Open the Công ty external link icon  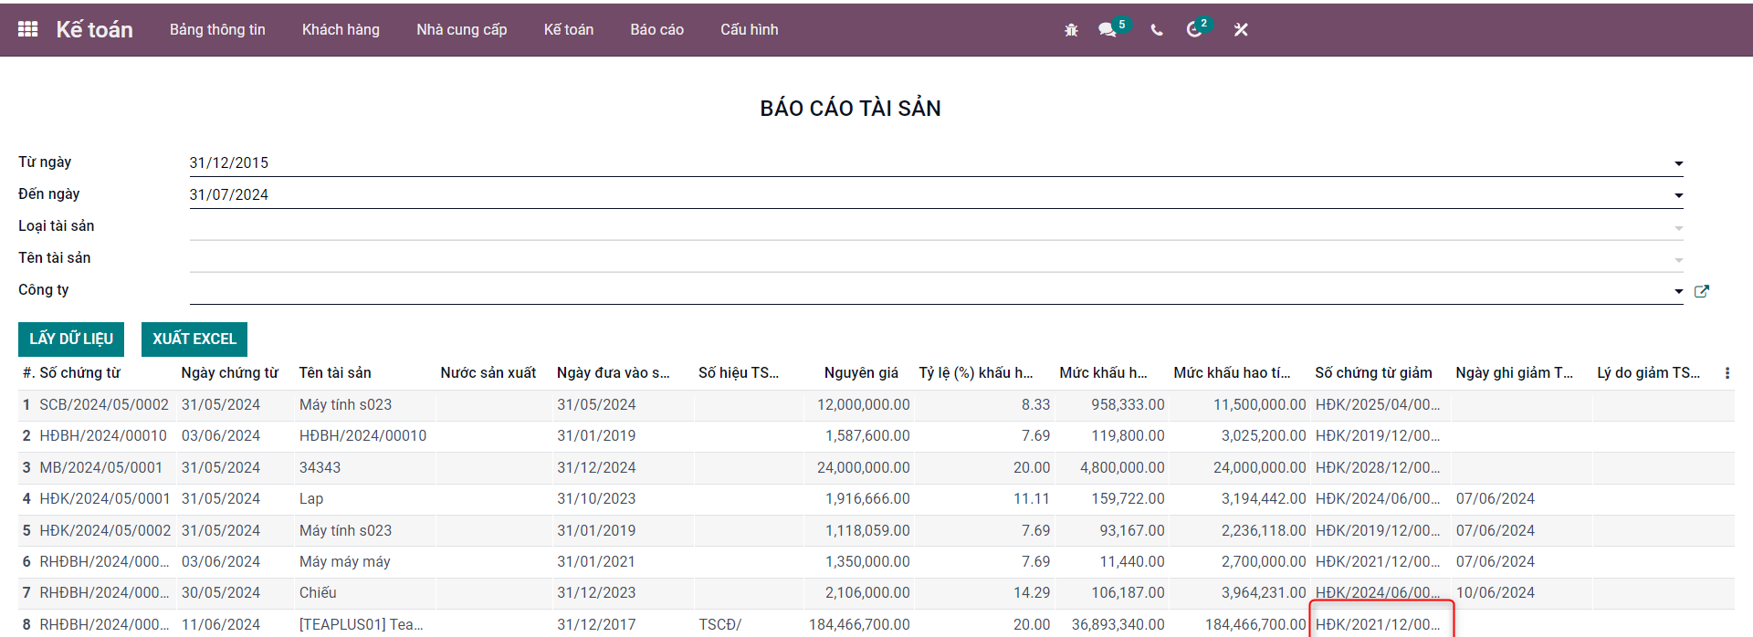click(x=1701, y=291)
